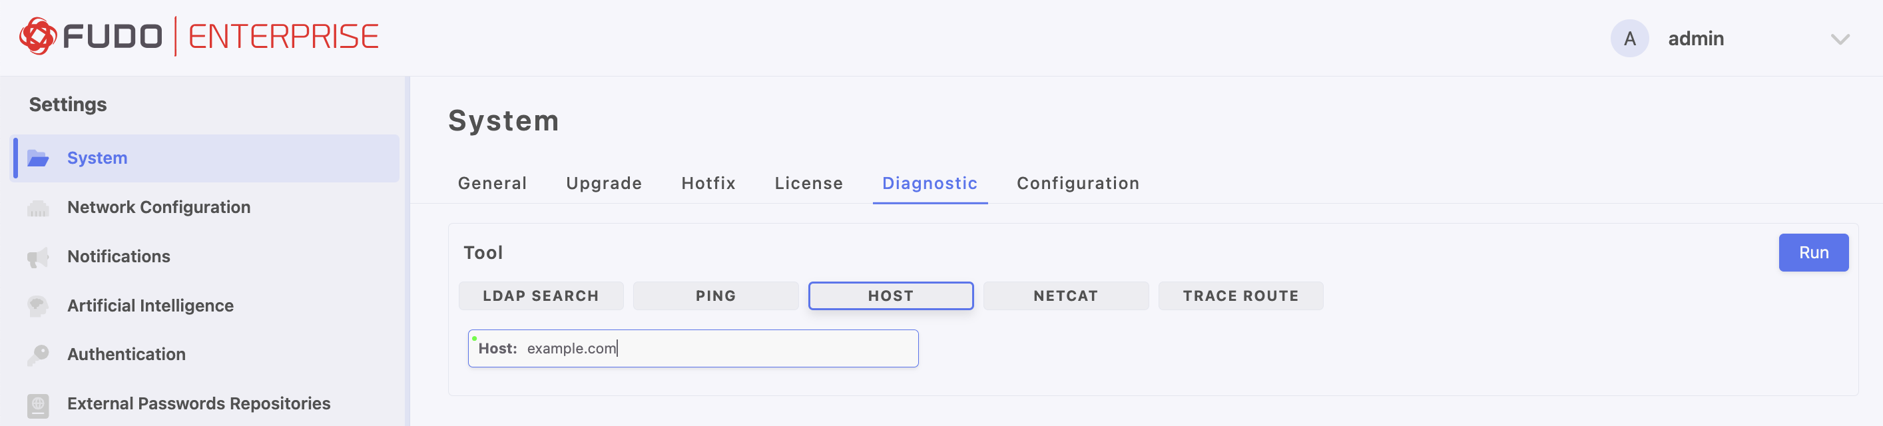Click the External Passwords Repositories icon
Viewport: 1883px width, 426px height.
pos(38,404)
